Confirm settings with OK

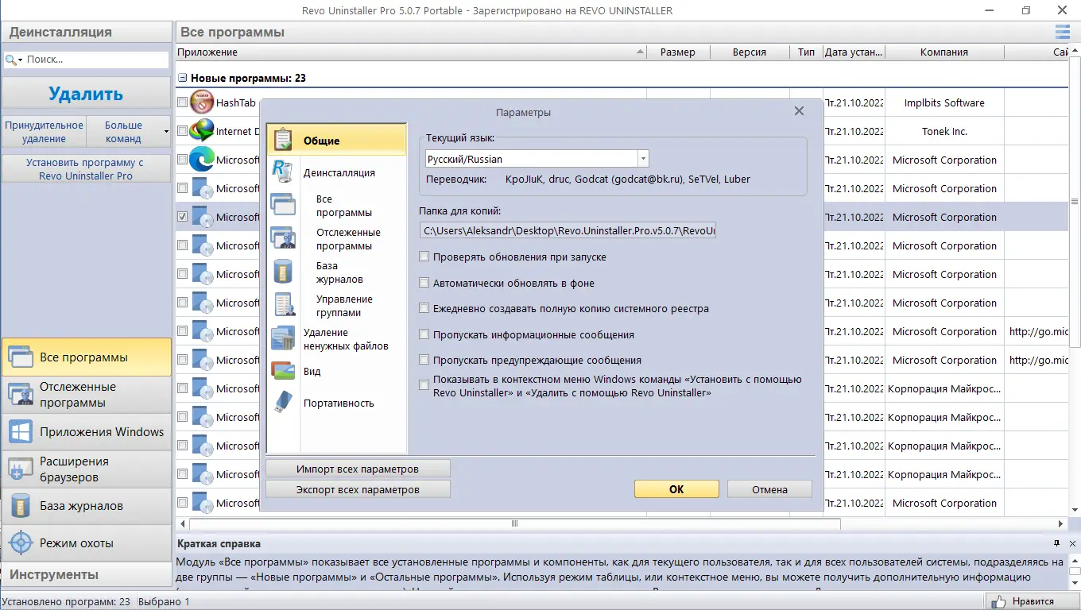pyautogui.click(x=676, y=489)
